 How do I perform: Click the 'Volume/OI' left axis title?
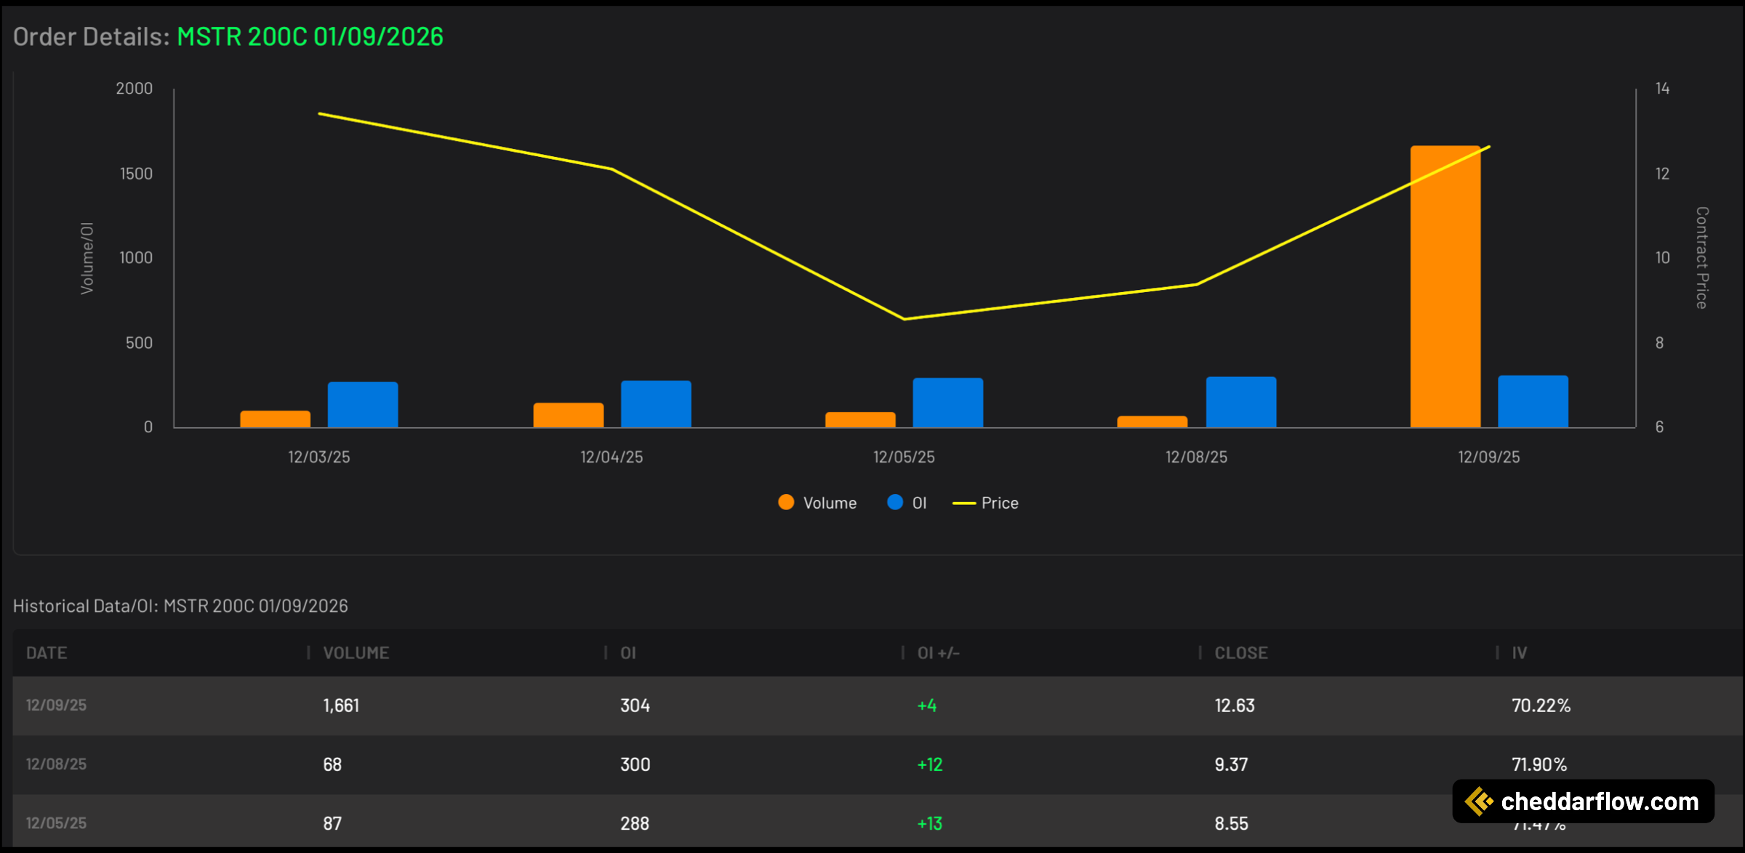(x=87, y=258)
